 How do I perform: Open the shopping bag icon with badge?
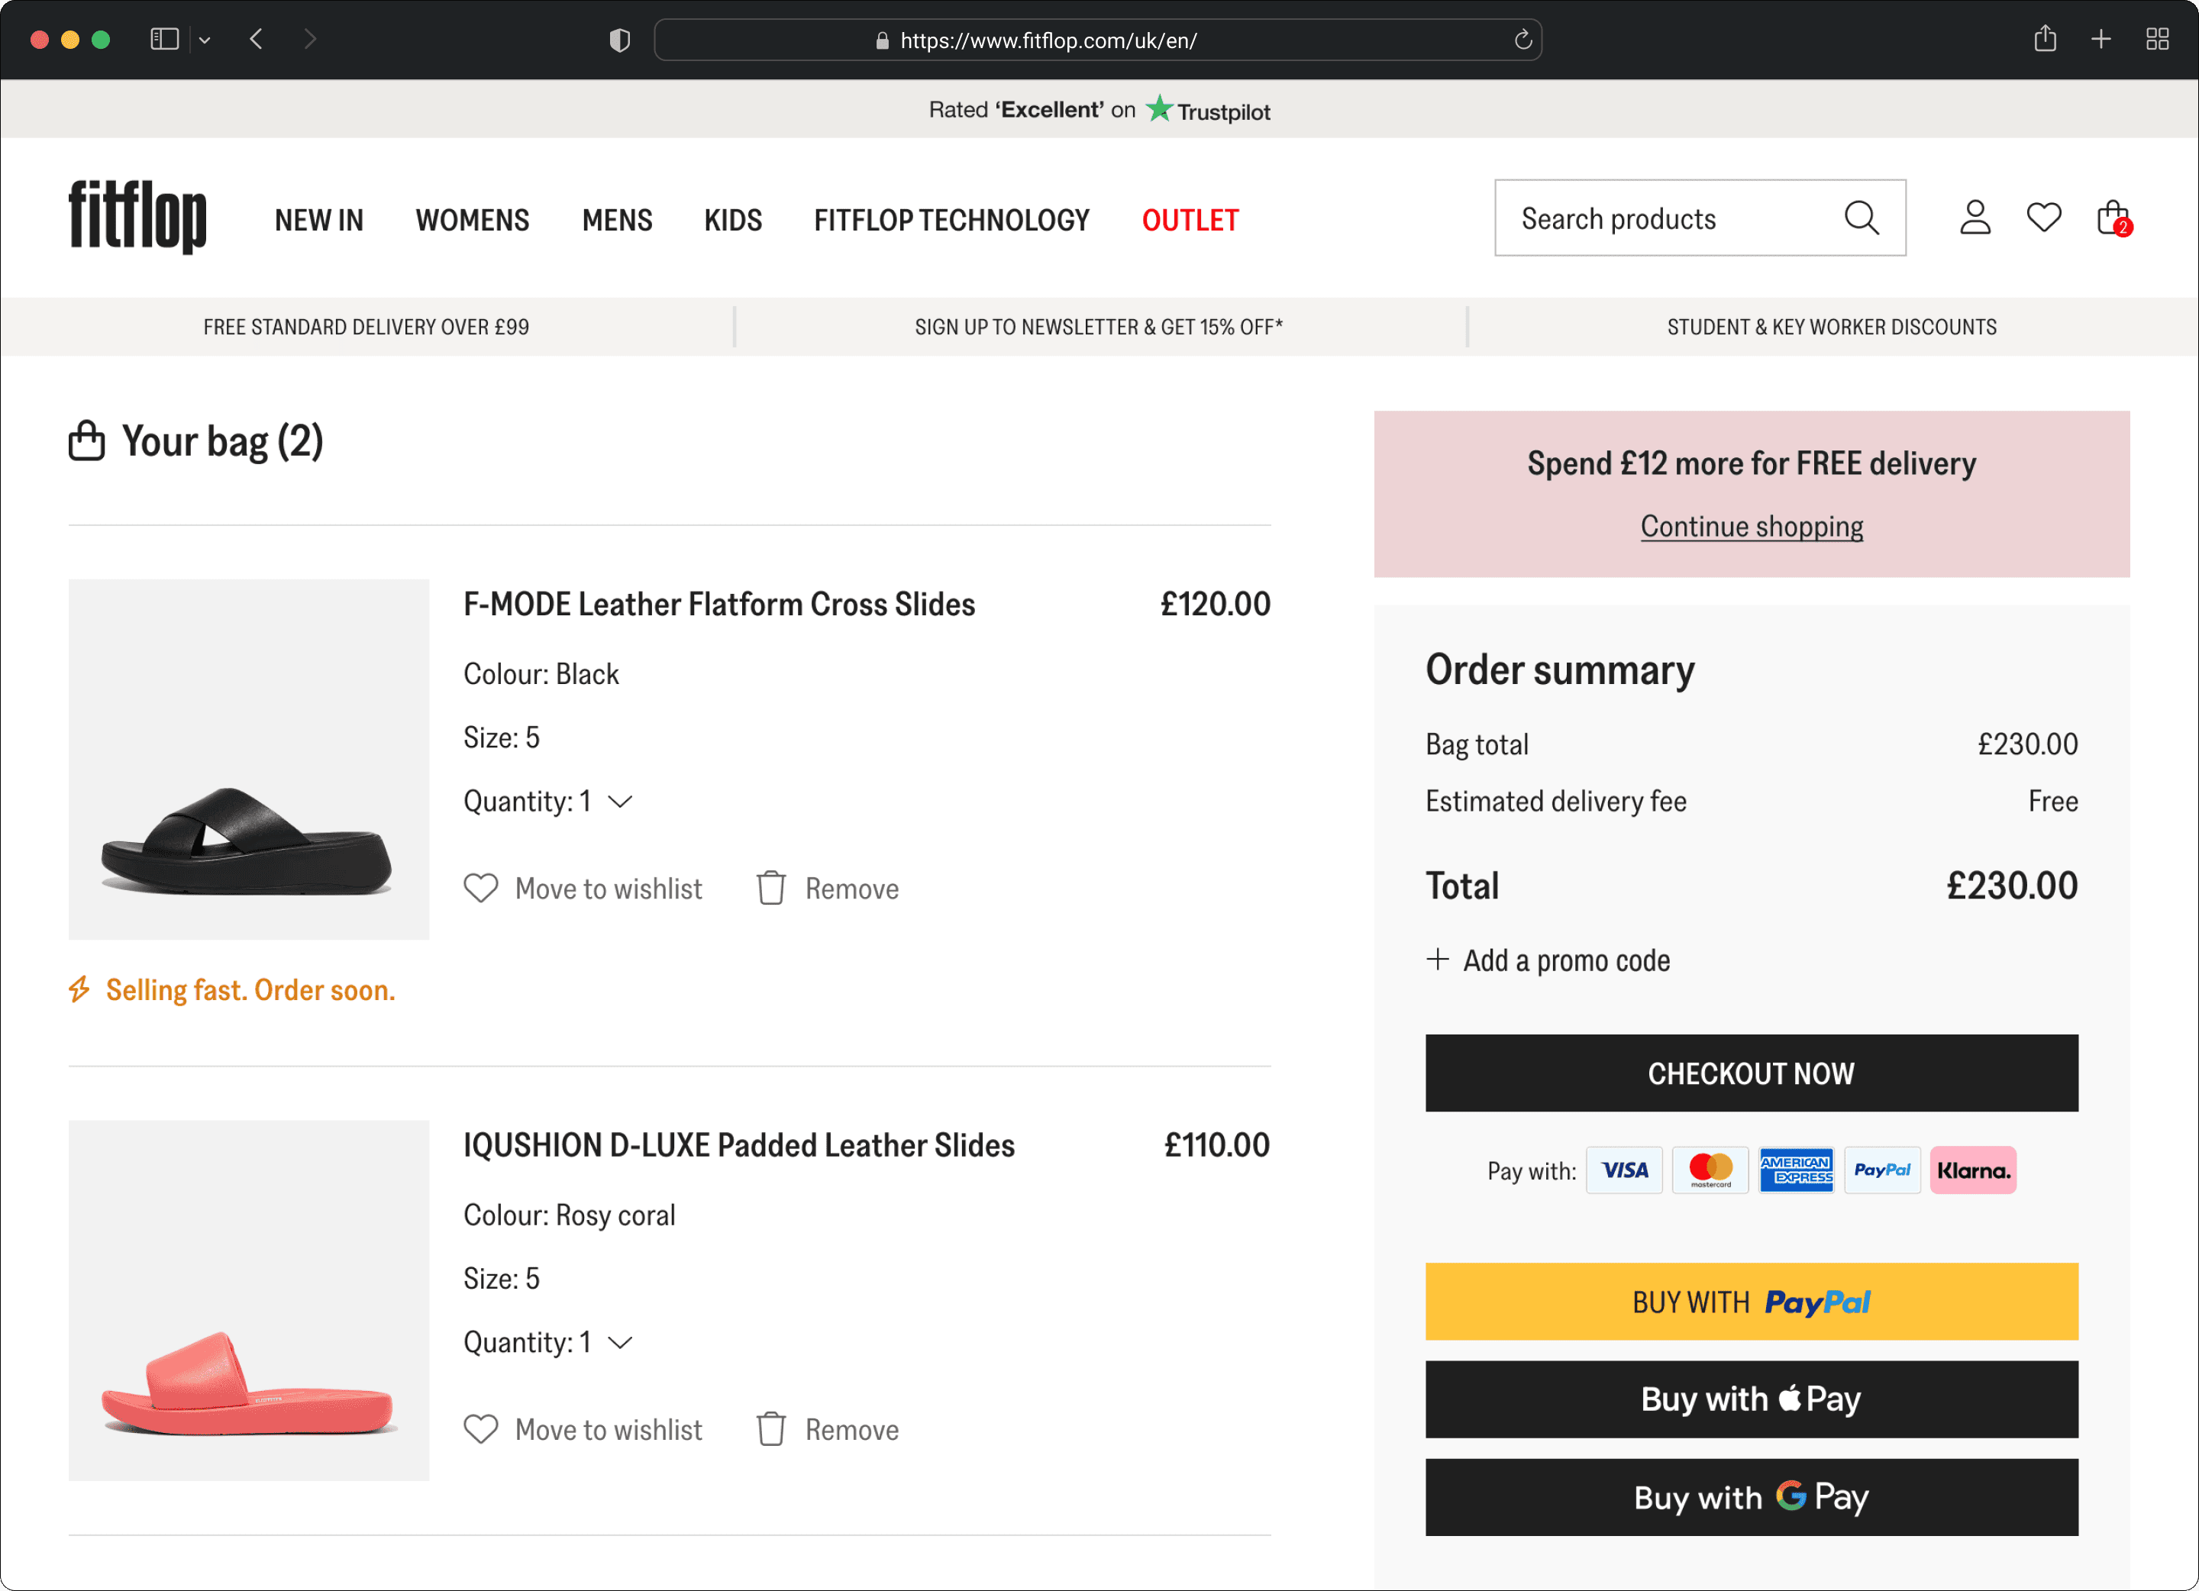(x=2113, y=217)
